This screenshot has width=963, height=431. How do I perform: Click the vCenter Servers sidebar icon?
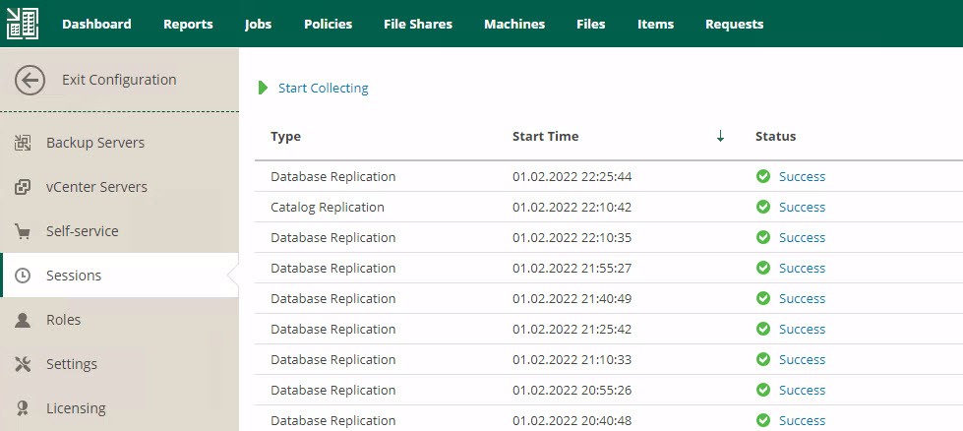point(23,187)
